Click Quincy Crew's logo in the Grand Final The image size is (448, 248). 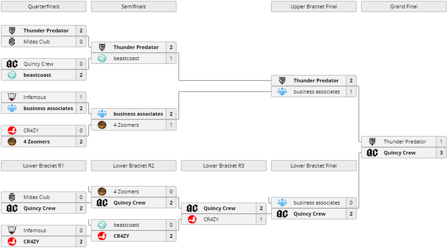[372, 153]
